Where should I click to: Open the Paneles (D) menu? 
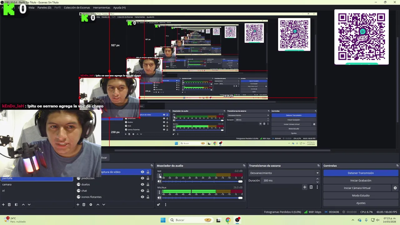[44, 7]
